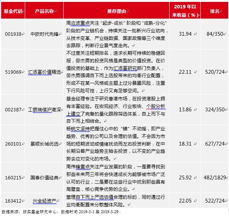Viewport: 229px width, 217px height.
Task: Click the recommendation text starting 不过度关注短期排名
Action: pos(116,72)
